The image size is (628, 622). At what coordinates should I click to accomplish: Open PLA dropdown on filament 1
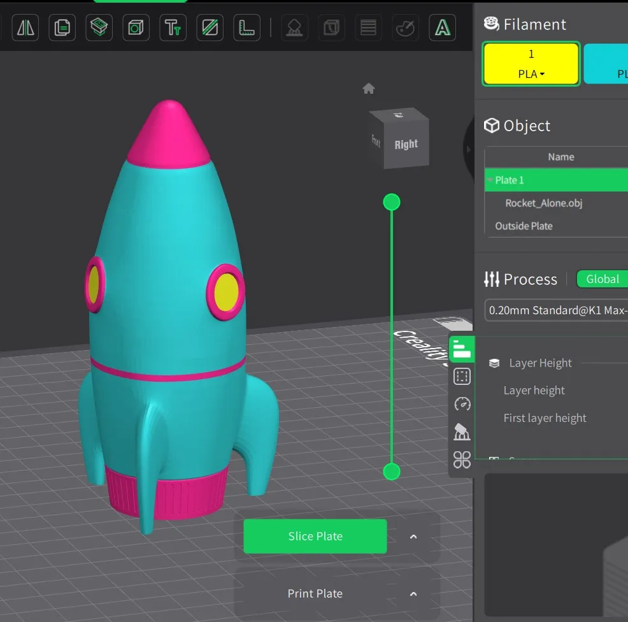tap(531, 74)
